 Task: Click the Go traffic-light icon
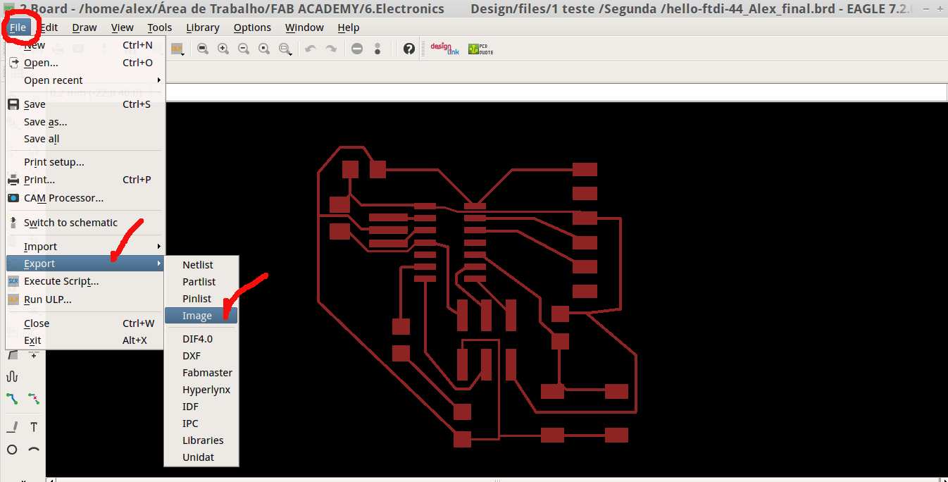[378, 49]
